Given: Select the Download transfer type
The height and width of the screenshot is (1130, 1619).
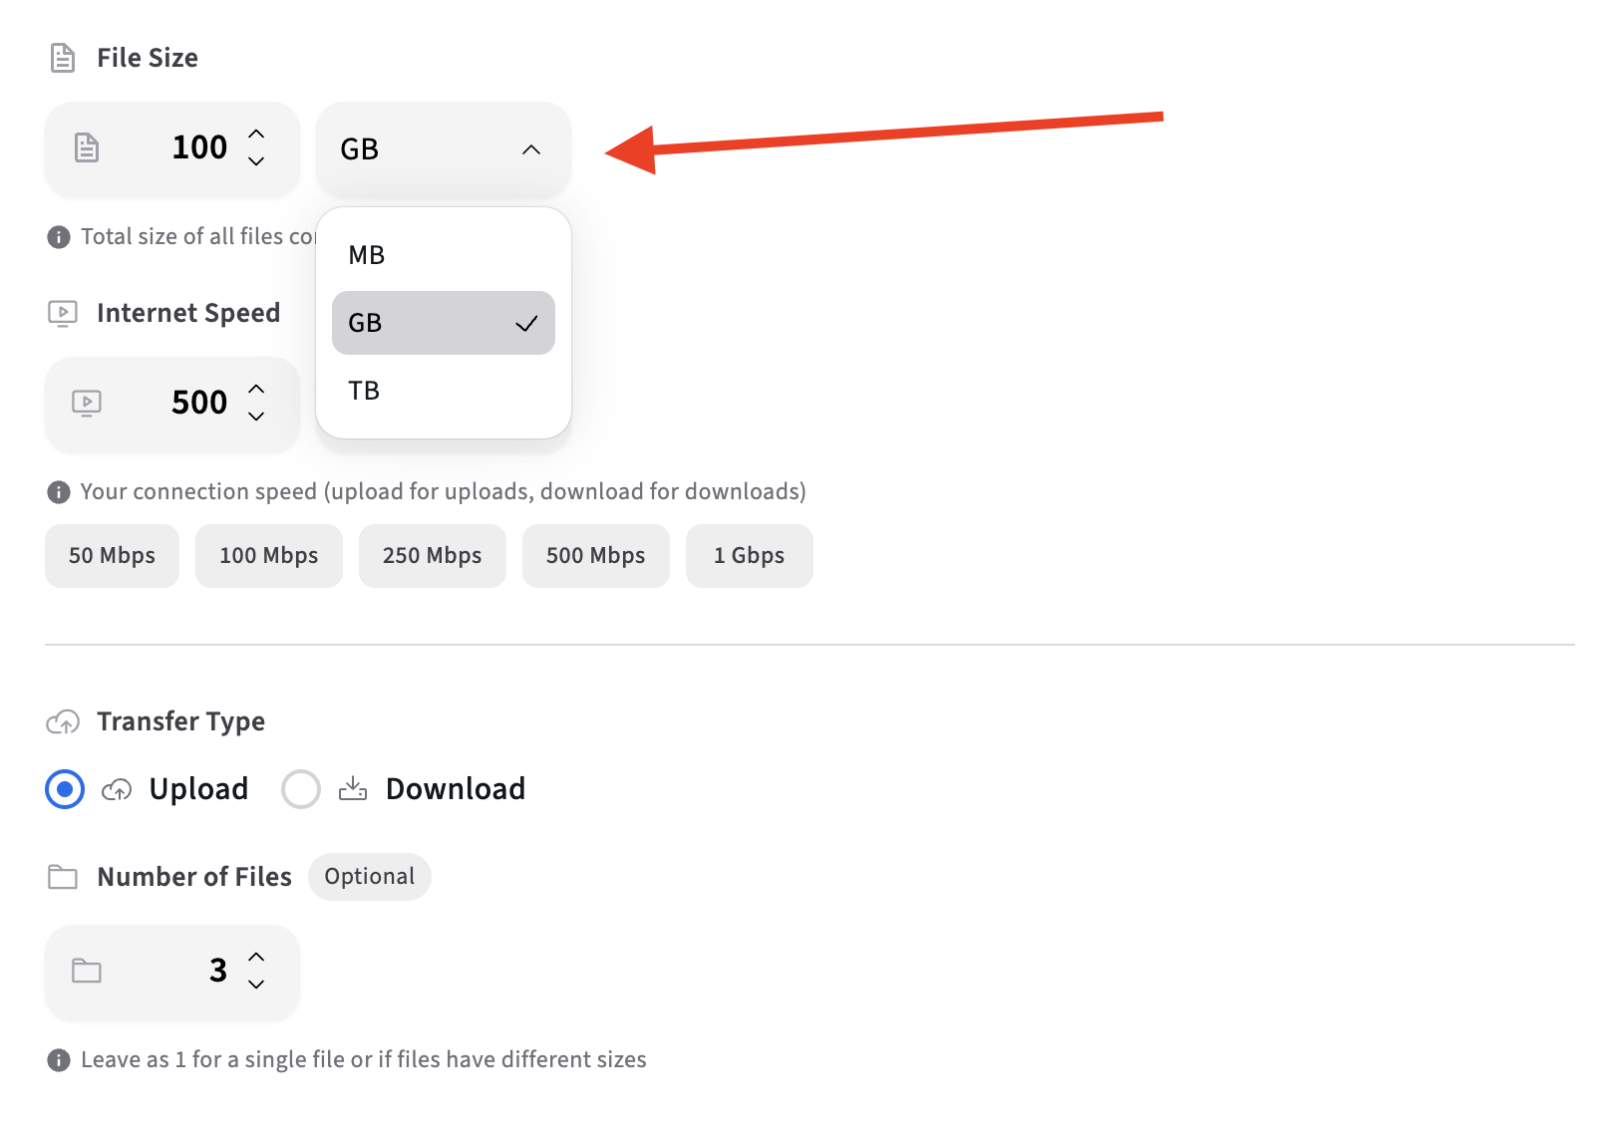Looking at the screenshot, I should (x=300, y=788).
